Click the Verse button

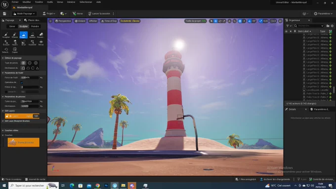click(78, 13)
